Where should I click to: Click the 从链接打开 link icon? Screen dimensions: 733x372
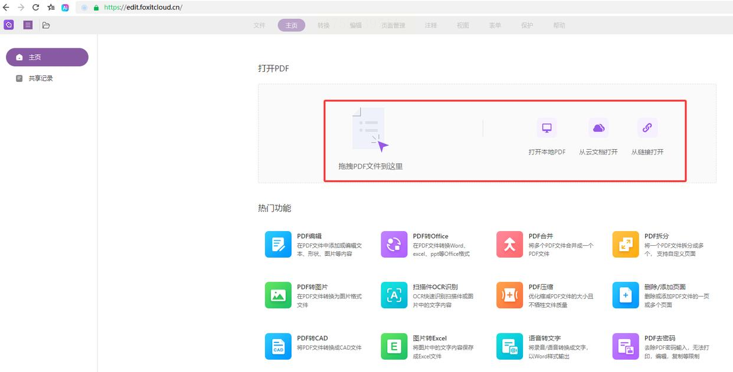[x=647, y=128]
